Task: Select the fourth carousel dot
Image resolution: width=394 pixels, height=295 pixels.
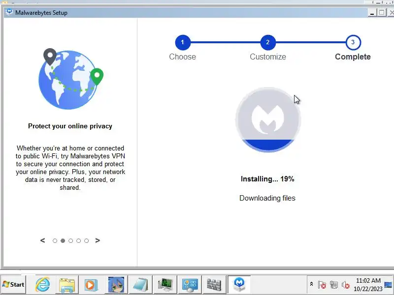Action: pyautogui.click(x=79, y=241)
